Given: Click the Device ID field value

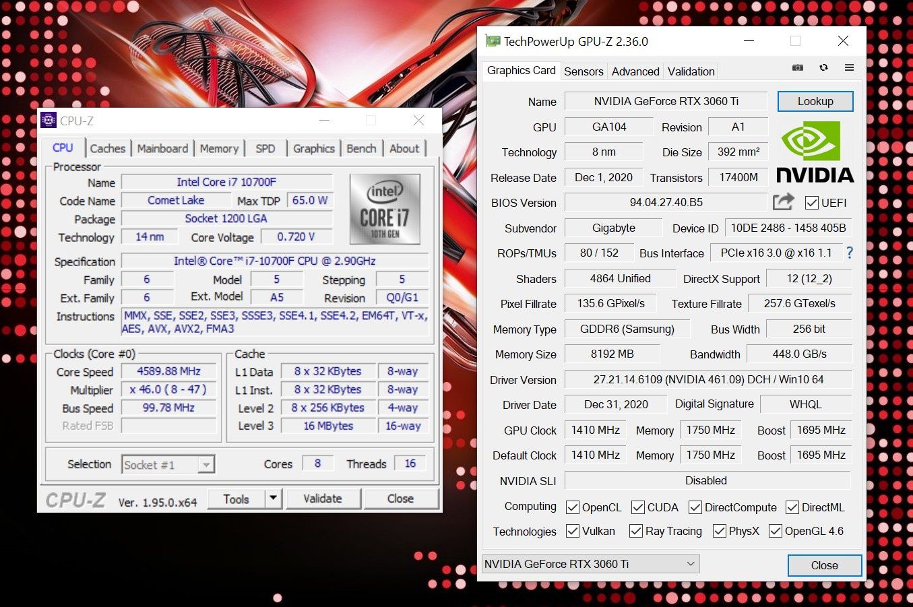Looking at the screenshot, I should click(x=788, y=228).
